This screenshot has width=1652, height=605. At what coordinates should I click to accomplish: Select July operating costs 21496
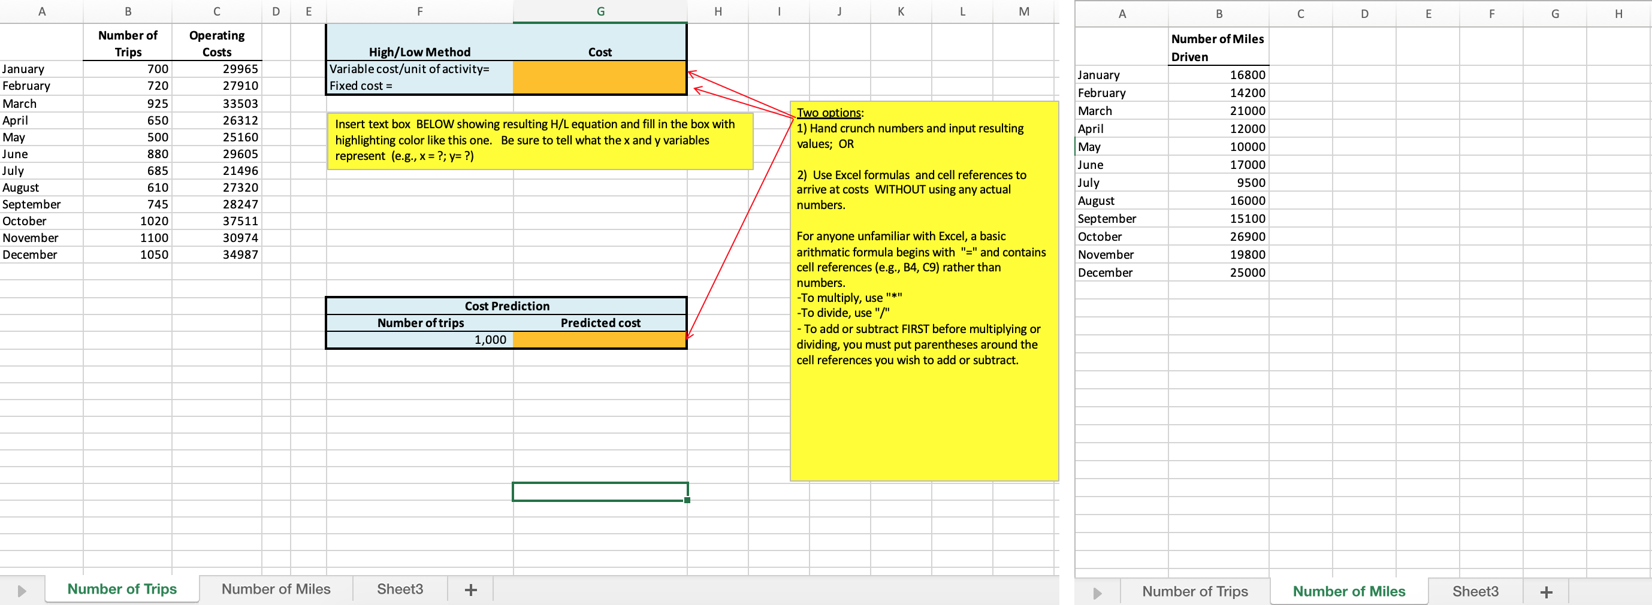[217, 171]
